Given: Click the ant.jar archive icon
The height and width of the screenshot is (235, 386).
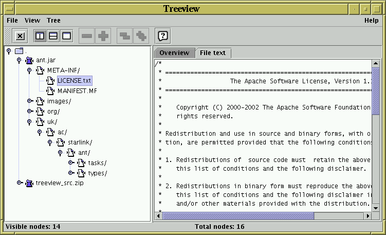Looking at the screenshot, I should point(29,61).
